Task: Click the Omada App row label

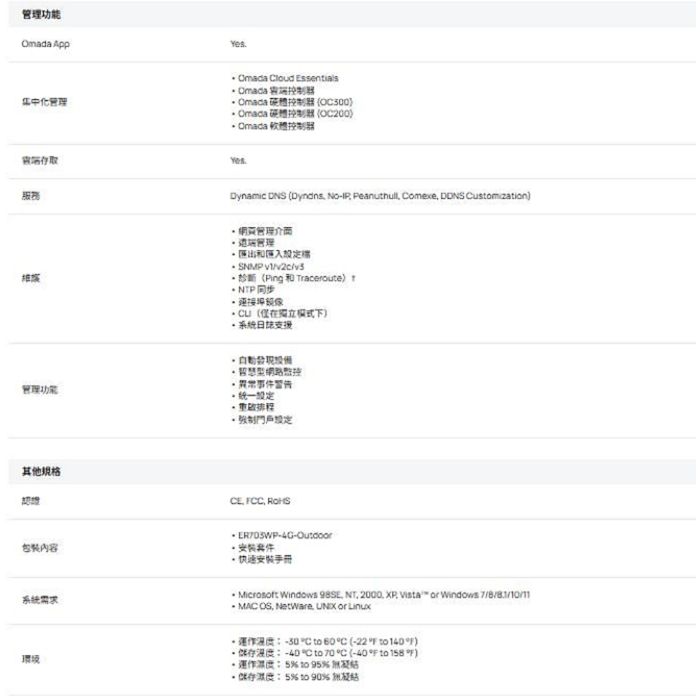Action: (45, 44)
